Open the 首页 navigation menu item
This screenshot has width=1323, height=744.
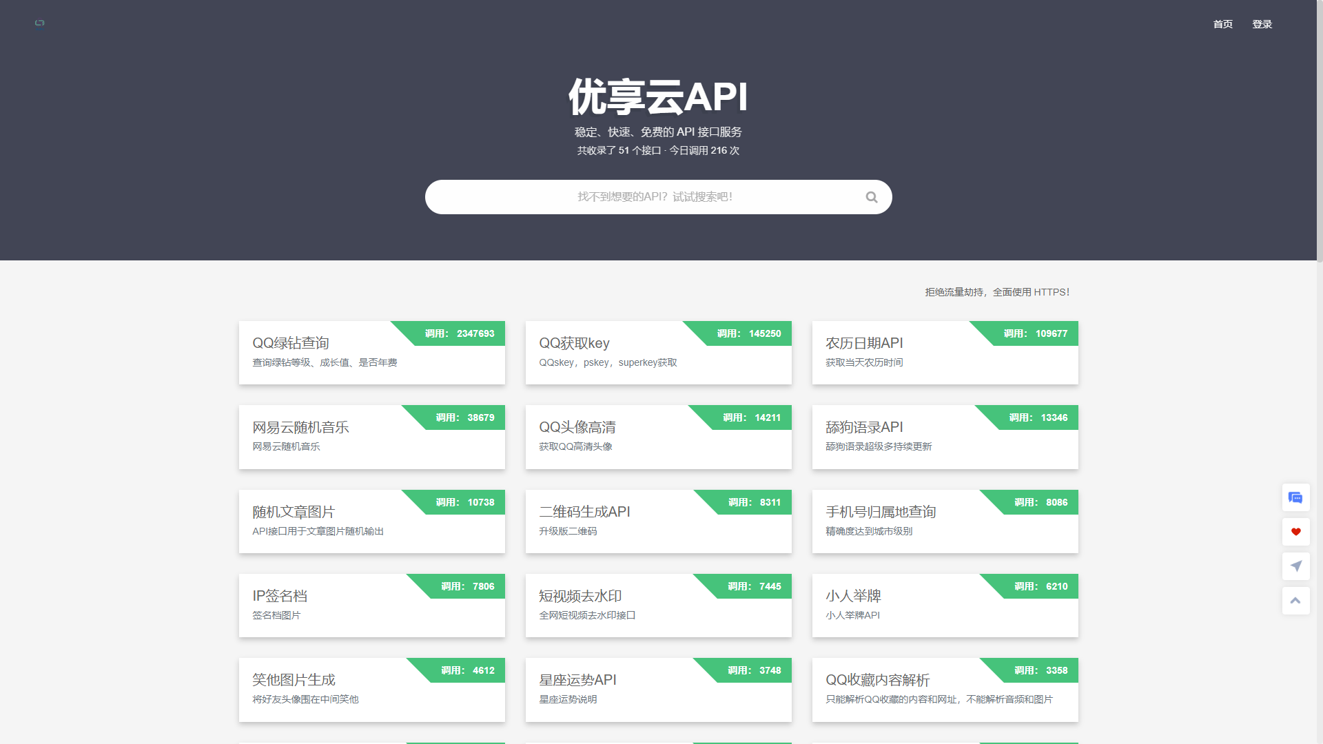pos(1222,23)
